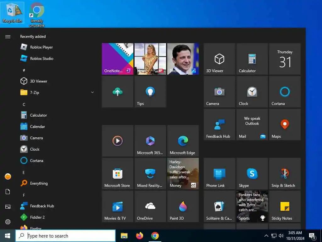Open Sticky Notes tile
Screen dimensions: 322x242
[285, 206]
